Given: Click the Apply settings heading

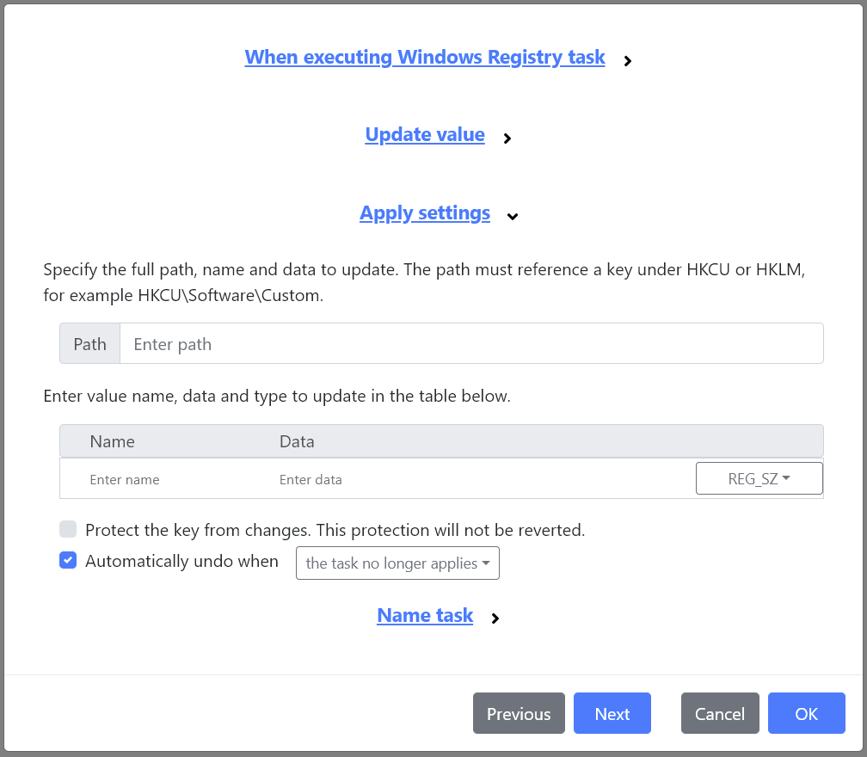Looking at the screenshot, I should point(425,212).
